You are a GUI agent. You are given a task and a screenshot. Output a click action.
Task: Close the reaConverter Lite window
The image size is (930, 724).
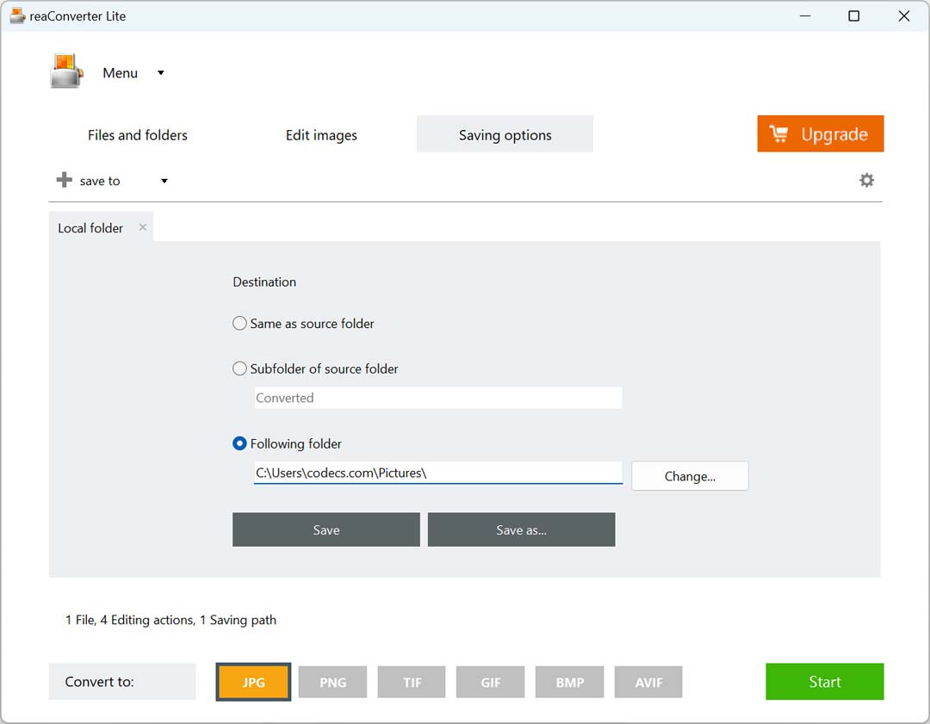[x=903, y=16]
